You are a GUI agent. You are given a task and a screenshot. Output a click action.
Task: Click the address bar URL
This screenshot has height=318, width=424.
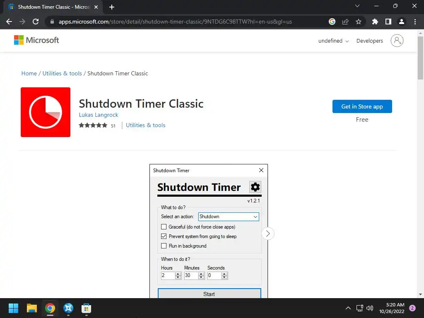[x=175, y=22]
